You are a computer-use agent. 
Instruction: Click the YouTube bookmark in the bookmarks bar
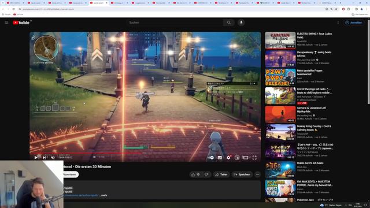click(18, 14)
